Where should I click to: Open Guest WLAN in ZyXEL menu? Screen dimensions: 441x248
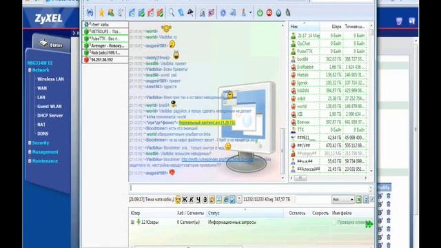[x=49, y=106]
